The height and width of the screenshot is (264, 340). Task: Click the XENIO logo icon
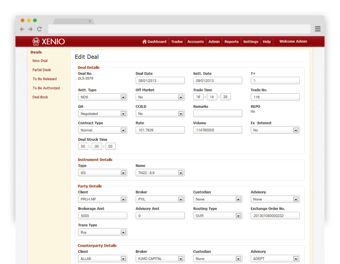click(36, 41)
